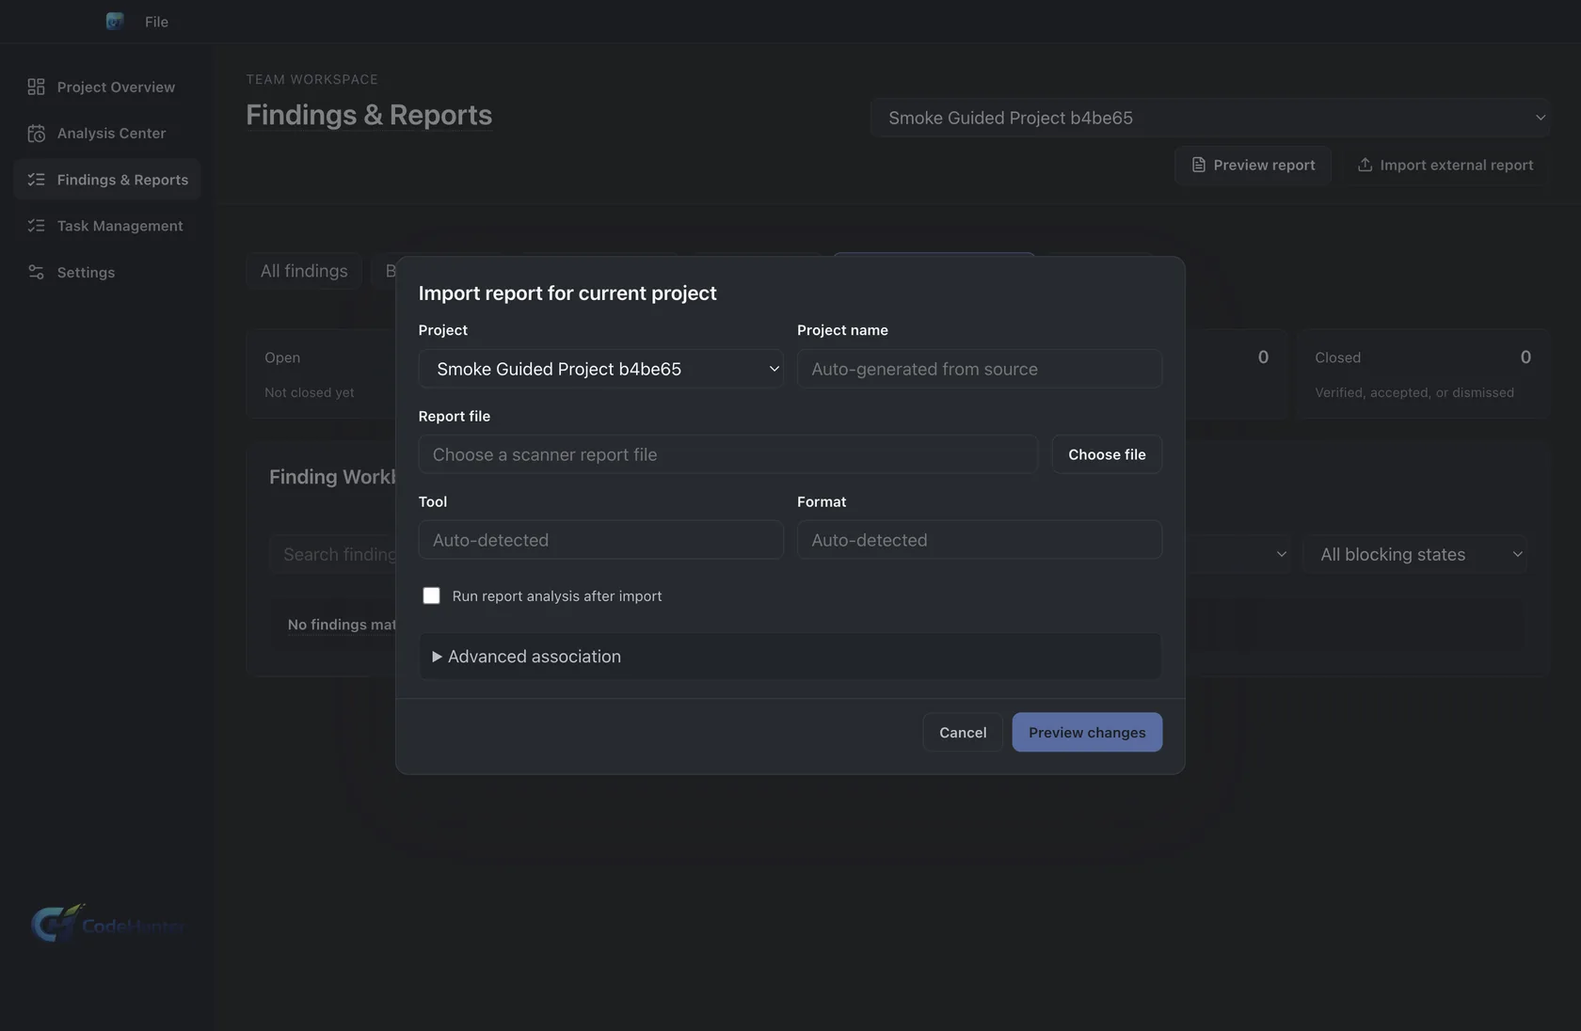Click the Findings & Reports checklist icon
The image size is (1581, 1031).
[x=37, y=180]
